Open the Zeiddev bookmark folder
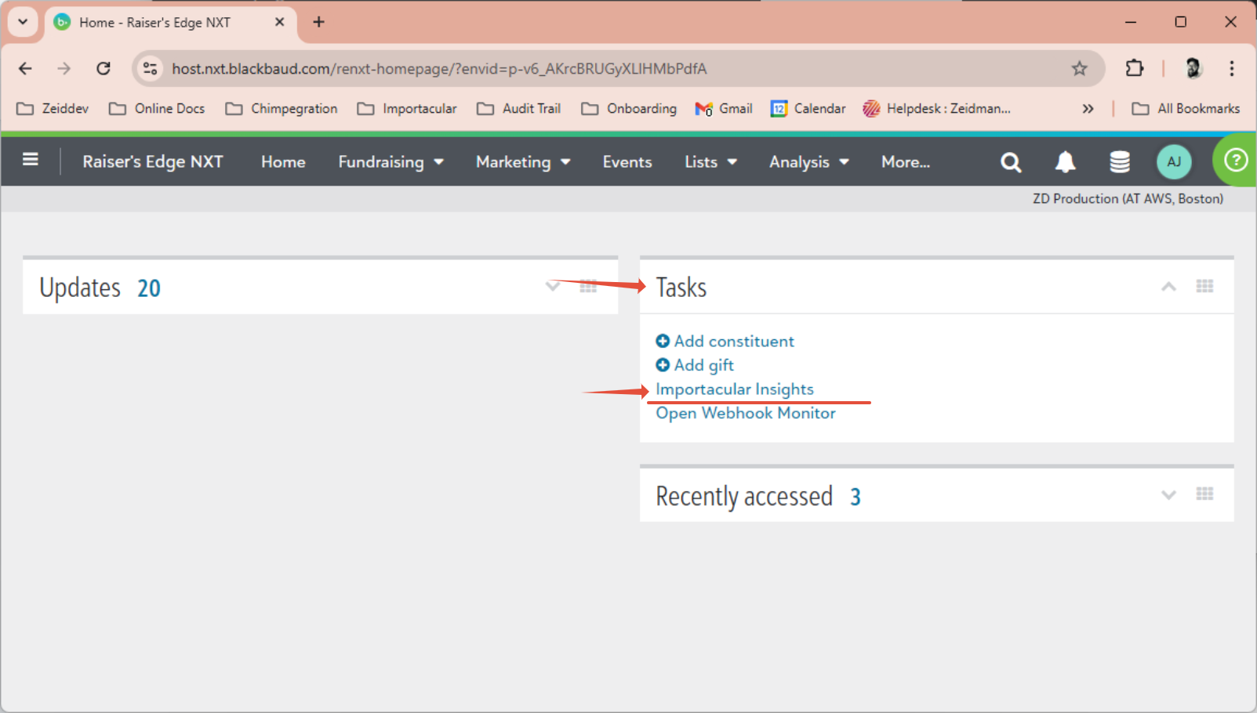This screenshot has height=713, width=1257. pyautogui.click(x=53, y=109)
